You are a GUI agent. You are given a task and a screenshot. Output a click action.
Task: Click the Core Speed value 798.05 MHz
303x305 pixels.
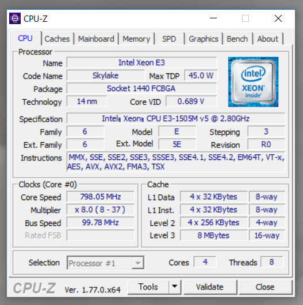pos(101,197)
